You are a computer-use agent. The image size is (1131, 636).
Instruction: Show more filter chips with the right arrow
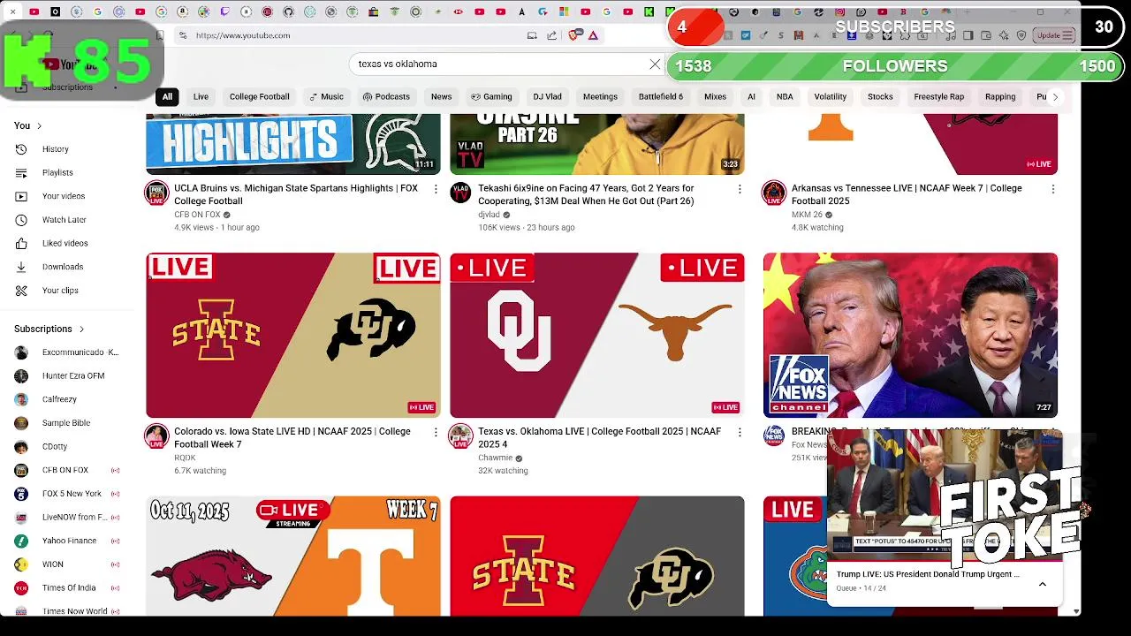coord(1054,97)
